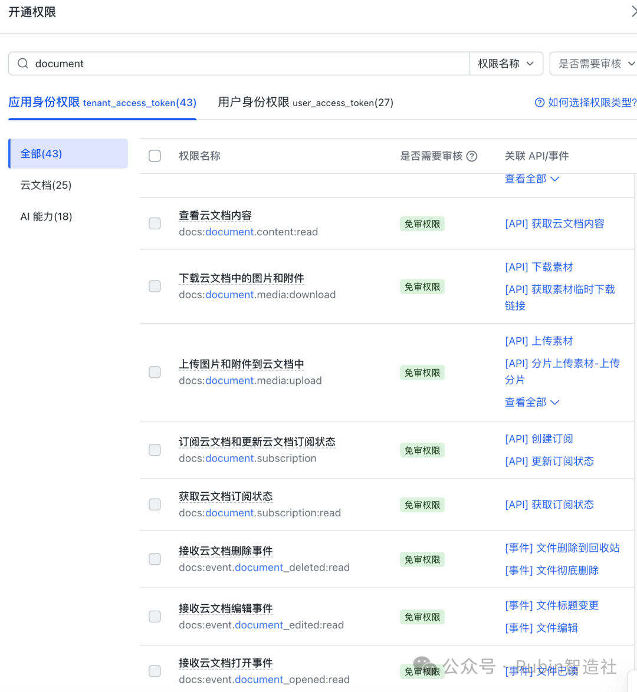Click the [API] 获取云文档内容 link
Screen dimensions: 637x692
[x=554, y=223]
